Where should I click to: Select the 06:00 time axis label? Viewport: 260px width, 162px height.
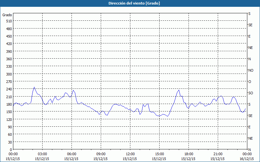(x=71, y=154)
